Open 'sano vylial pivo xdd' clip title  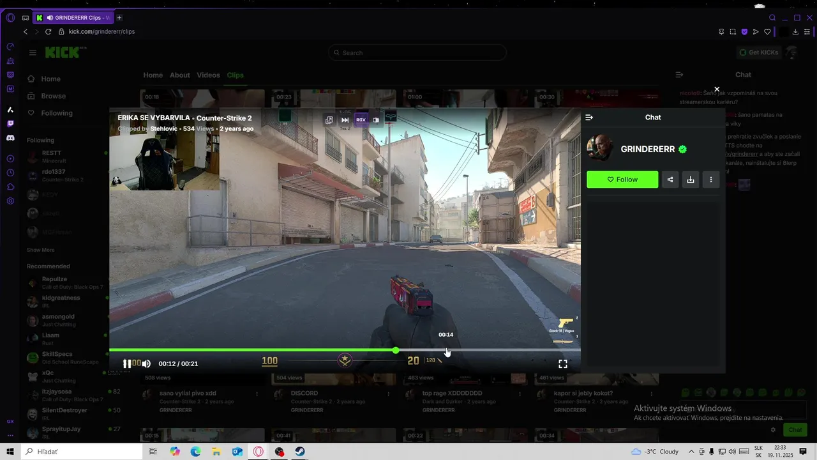pos(188,394)
